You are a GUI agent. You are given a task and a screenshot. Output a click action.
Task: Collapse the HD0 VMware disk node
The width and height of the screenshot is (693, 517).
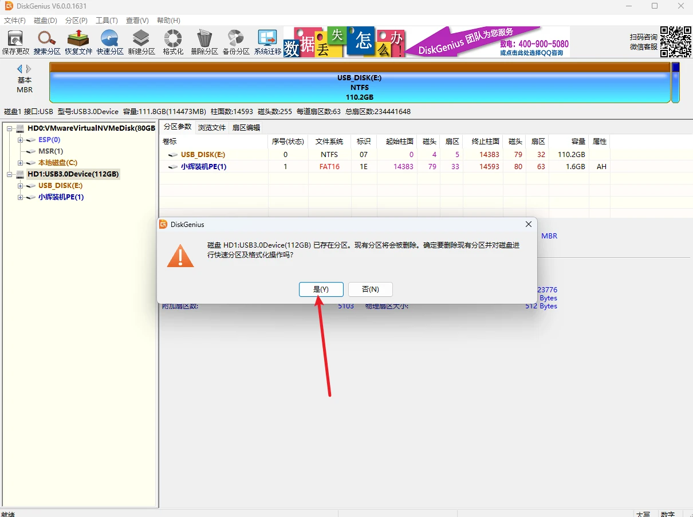tap(10, 128)
